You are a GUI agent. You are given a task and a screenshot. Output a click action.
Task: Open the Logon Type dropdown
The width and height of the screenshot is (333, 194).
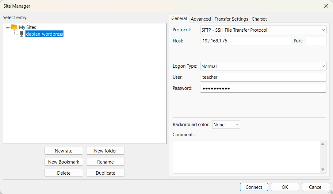point(263,66)
